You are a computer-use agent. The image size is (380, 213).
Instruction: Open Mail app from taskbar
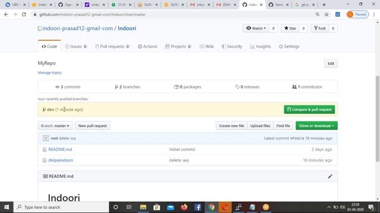coord(170,207)
